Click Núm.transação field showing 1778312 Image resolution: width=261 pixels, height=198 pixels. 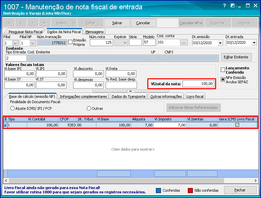point(52,43)
